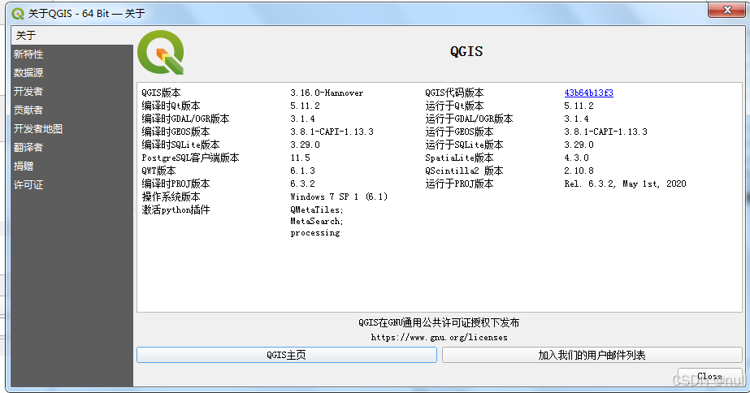Screen dimensions: 750x393
Task: Open the 新特性 tab
Action: 72,54
